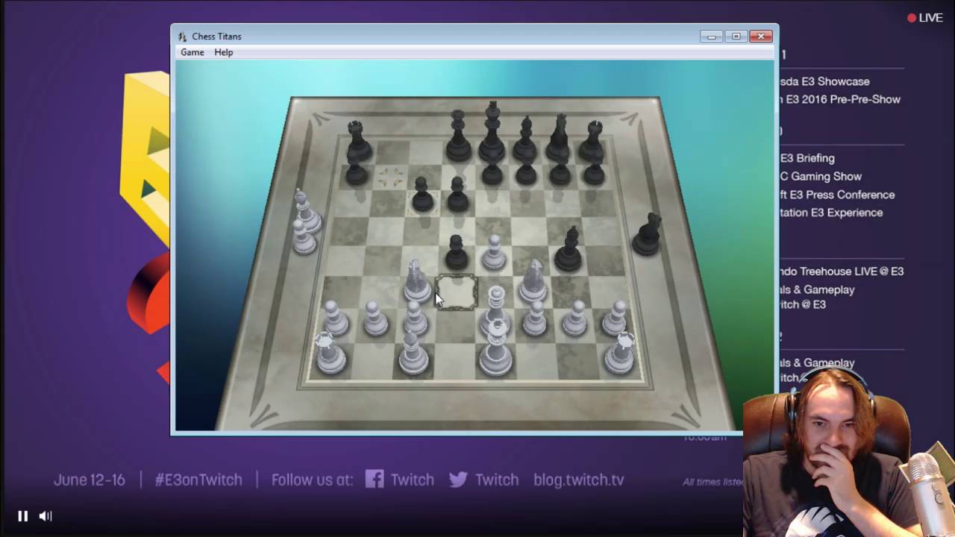
Task: Maximize the Chess Titans window
Action: pyautogui.click(x=736, y=36)
